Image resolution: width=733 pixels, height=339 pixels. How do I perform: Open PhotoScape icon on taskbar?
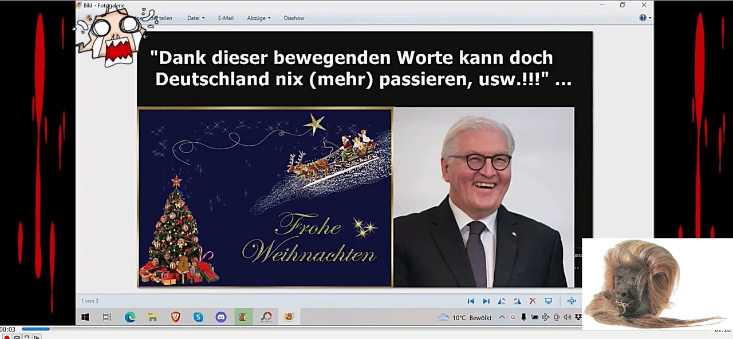[266, 317]
